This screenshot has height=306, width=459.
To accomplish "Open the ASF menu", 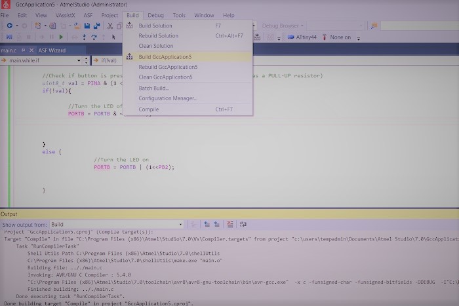I will pos(88,15).
